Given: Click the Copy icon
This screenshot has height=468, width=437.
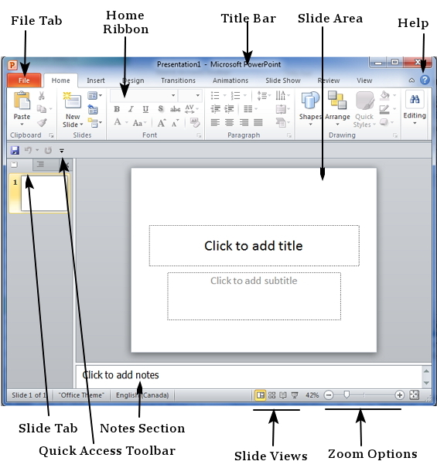Looking at the screenshot, I should tap(42, 109).
